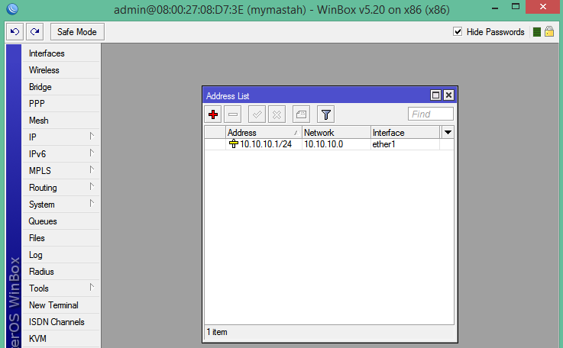Open the column chooser dropdown arrow
Screen dimensions: 563x348
pyautogui.click(x=448, y=132)
